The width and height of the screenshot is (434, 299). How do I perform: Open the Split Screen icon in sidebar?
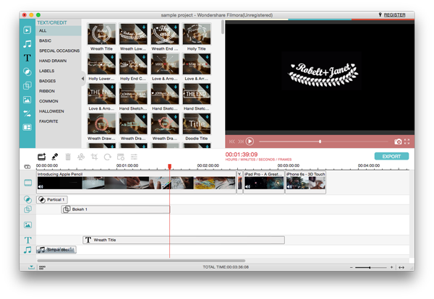click(27, 127)
